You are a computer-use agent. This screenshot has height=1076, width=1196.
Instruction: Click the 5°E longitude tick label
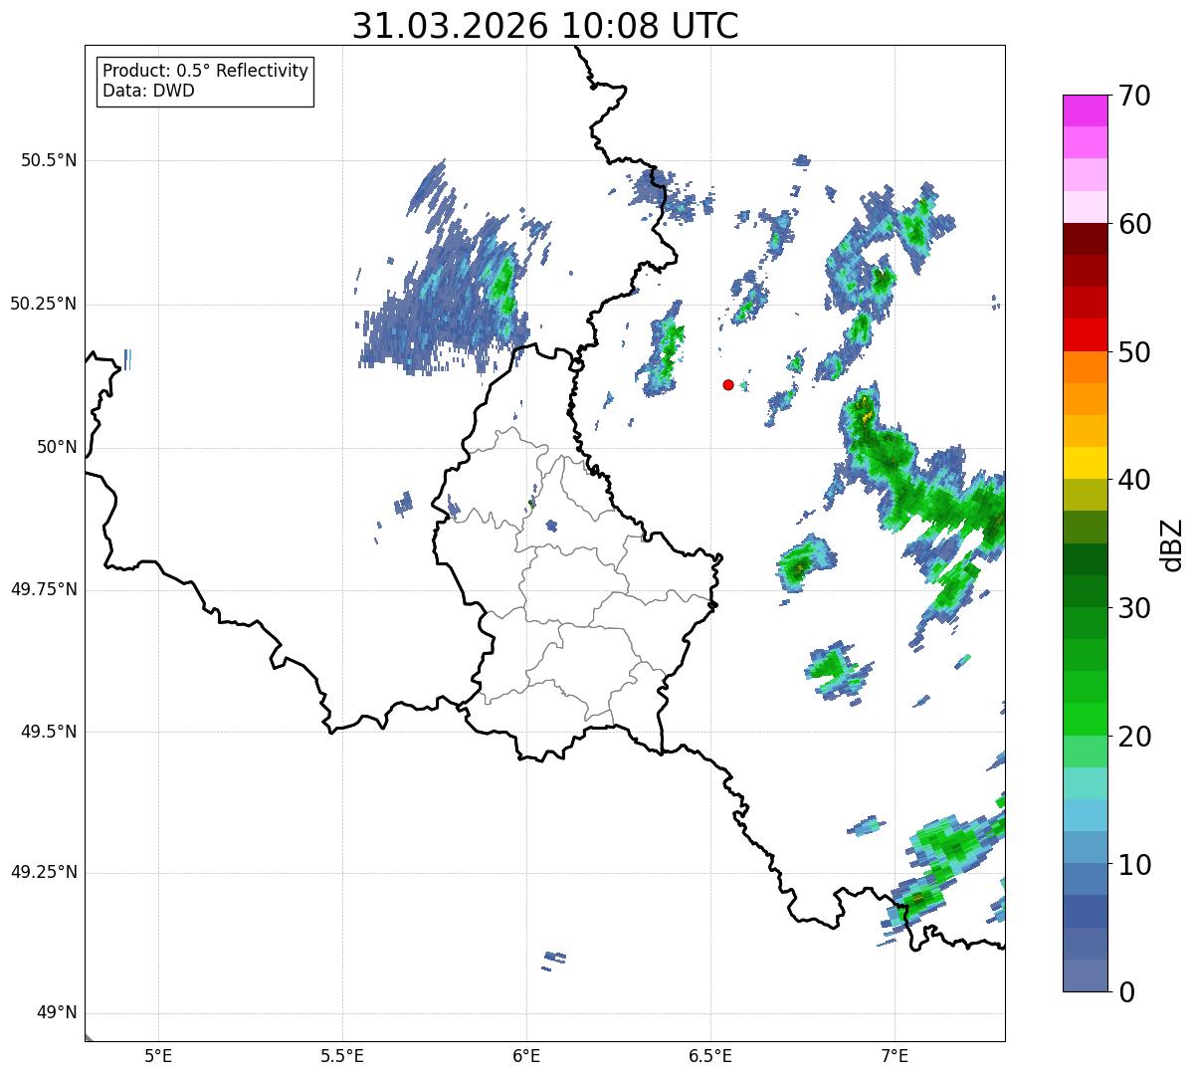tap(159, 1055)
